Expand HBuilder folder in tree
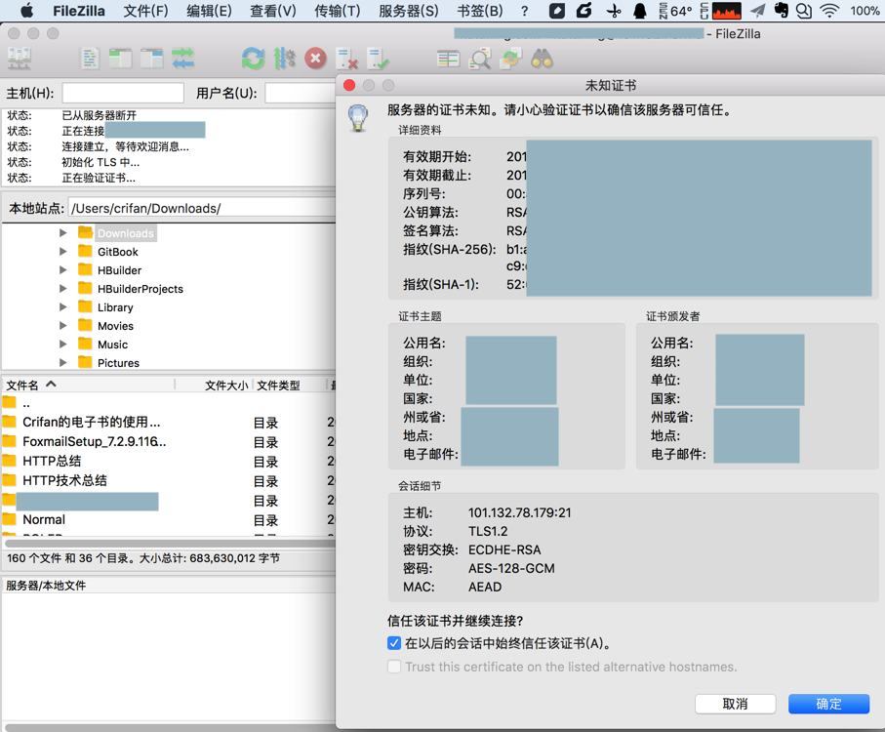Viewport: 885px width, 732px height. point(63,269)
